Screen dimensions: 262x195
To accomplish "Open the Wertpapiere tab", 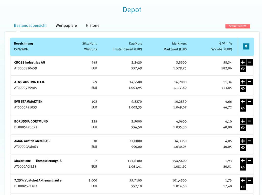I will tap(66, 25).
